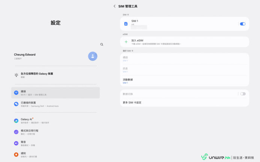The width and height of the screenshot is (260, 162).
Task: Turn off the SIM 1 switch
Action: 243,24
